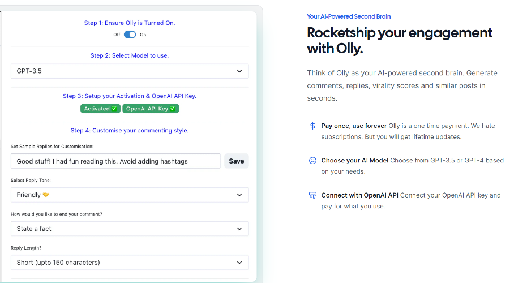This screenshot has height=283, width=527.
Task: Click the chevron arrow on model selector
Action: point(239,71)
